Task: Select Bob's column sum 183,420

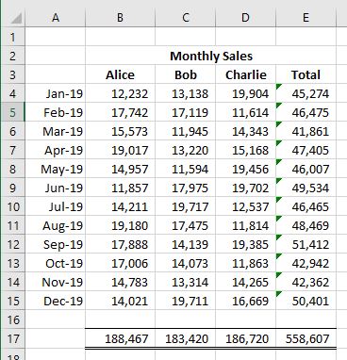Action: [186, 338]
